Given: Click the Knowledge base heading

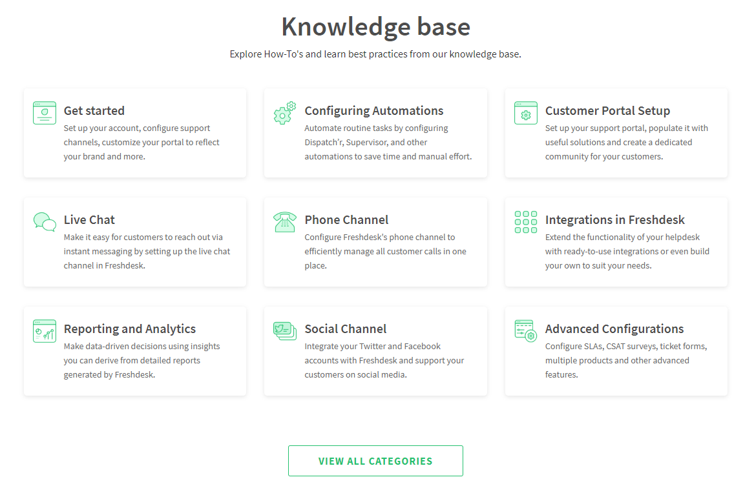Looking at the screenshot, I should point(375,27).
